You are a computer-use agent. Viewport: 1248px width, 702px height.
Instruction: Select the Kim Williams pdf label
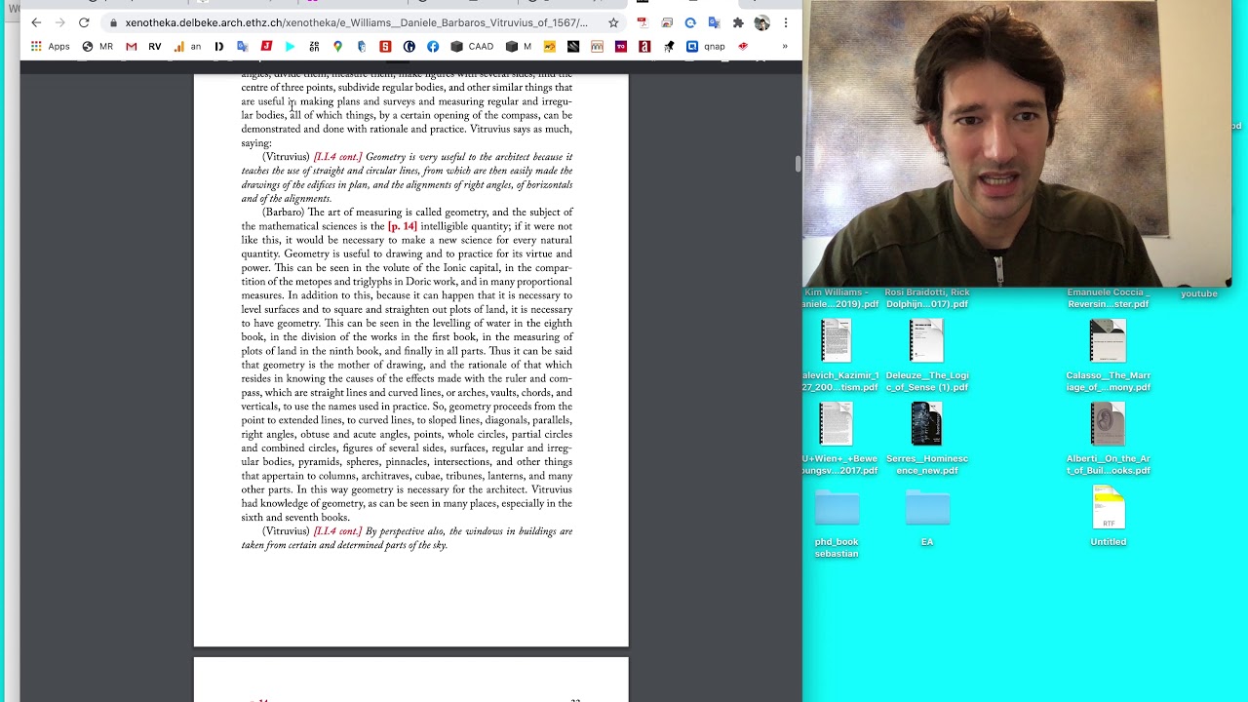click(x=841, y=298)
